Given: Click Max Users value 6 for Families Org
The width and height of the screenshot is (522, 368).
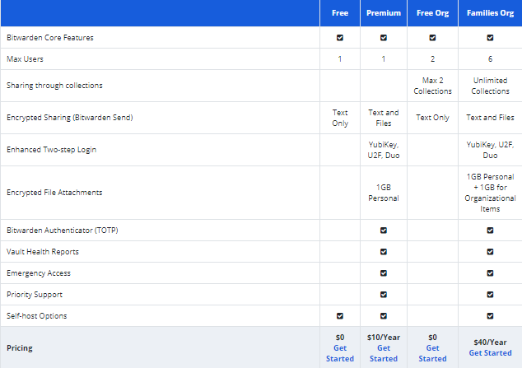Looking at the screenshot, I should pos(490,59).
